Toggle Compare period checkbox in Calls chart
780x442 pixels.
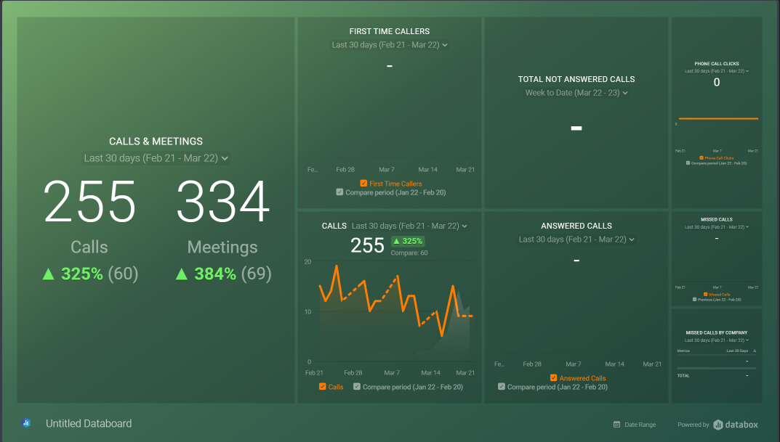357,387
